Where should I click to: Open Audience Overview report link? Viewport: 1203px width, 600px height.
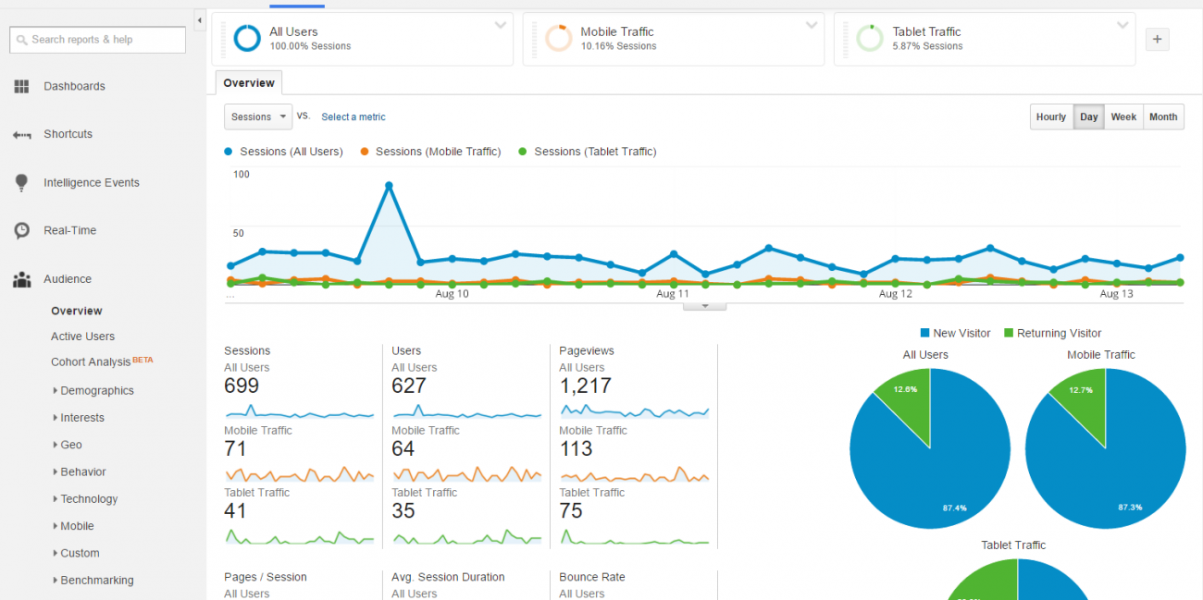point(77,312)
